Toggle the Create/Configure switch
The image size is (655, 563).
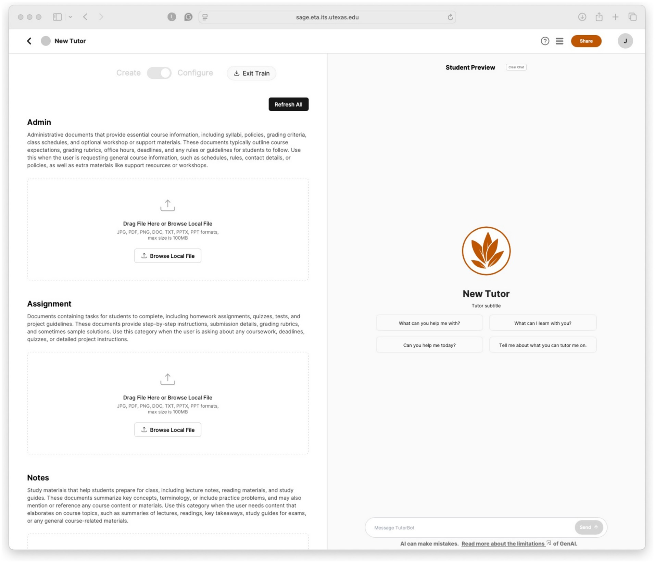[x=159, y=73]
